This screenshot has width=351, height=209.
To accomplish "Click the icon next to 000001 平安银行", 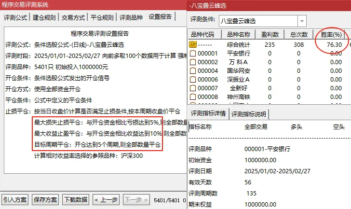I will pyautogui.click(x=193, y=53).
